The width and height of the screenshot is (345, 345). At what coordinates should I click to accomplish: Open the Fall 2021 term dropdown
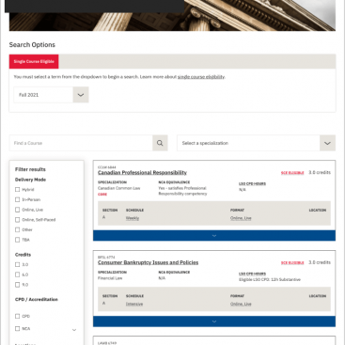pyautogui.click(x=51, y=95)
